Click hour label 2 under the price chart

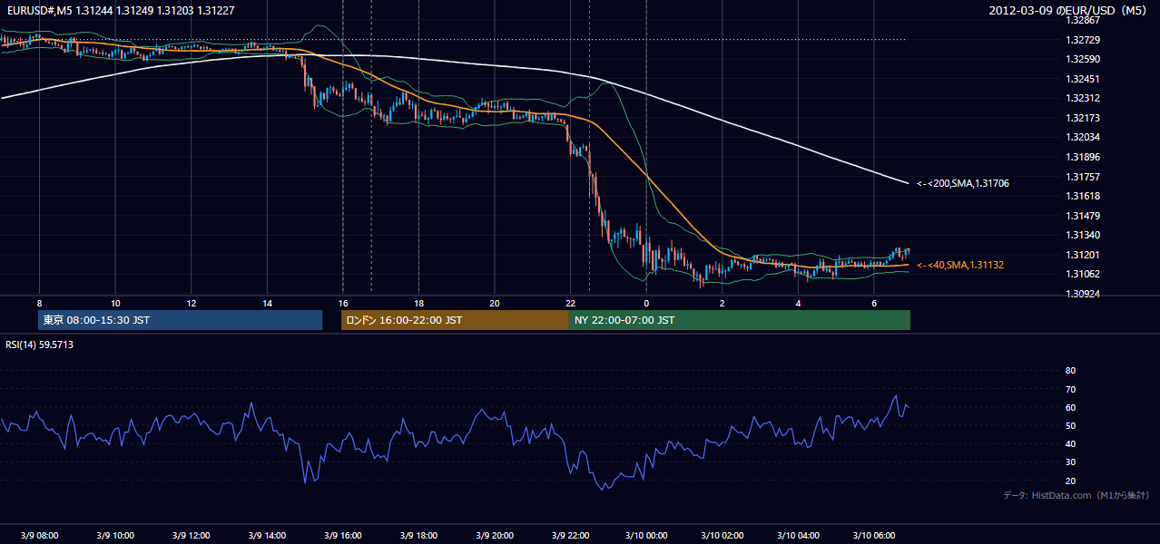coord(723,302)
